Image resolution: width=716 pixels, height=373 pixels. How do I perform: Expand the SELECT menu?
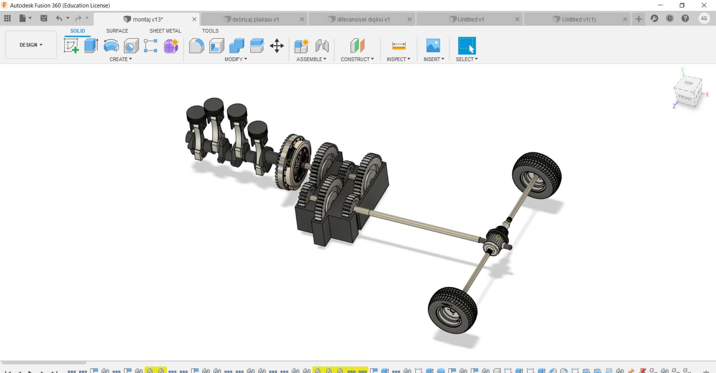click(467, 59)
